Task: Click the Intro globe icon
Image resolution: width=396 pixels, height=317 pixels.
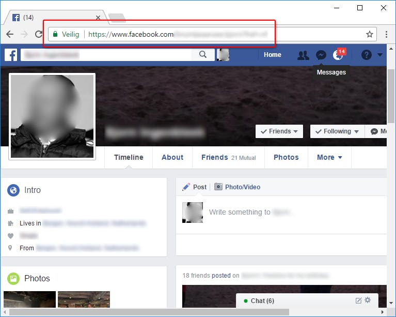Action: (13, 190)
